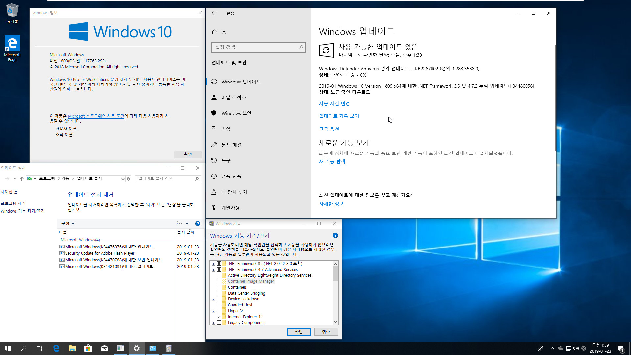Open the People icon on the taskbar
The image size is (631, 355).
coord(541,348)
